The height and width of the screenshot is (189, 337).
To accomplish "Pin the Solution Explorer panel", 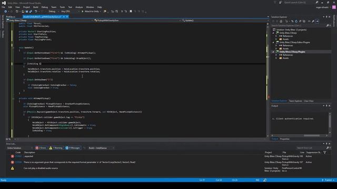I will point(326,17).
